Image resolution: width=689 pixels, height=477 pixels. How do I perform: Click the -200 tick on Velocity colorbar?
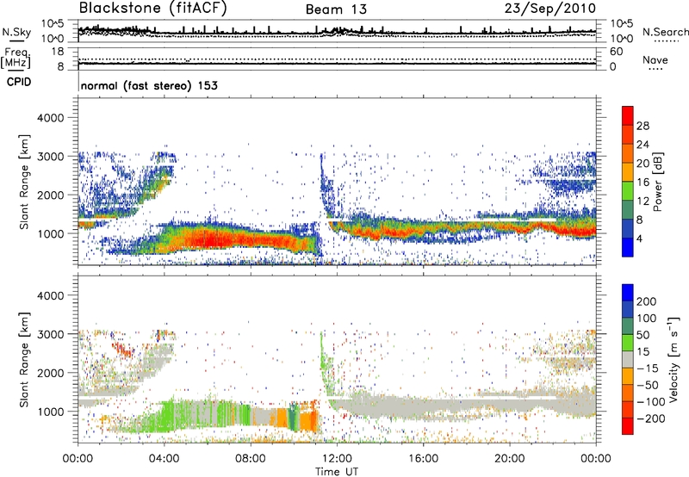click(650, 418)
